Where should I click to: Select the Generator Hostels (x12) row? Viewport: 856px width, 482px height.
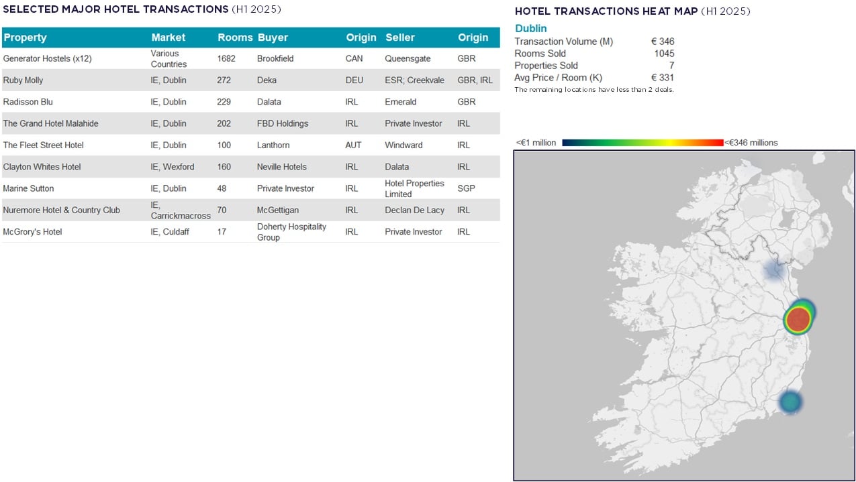click(47, 59)
